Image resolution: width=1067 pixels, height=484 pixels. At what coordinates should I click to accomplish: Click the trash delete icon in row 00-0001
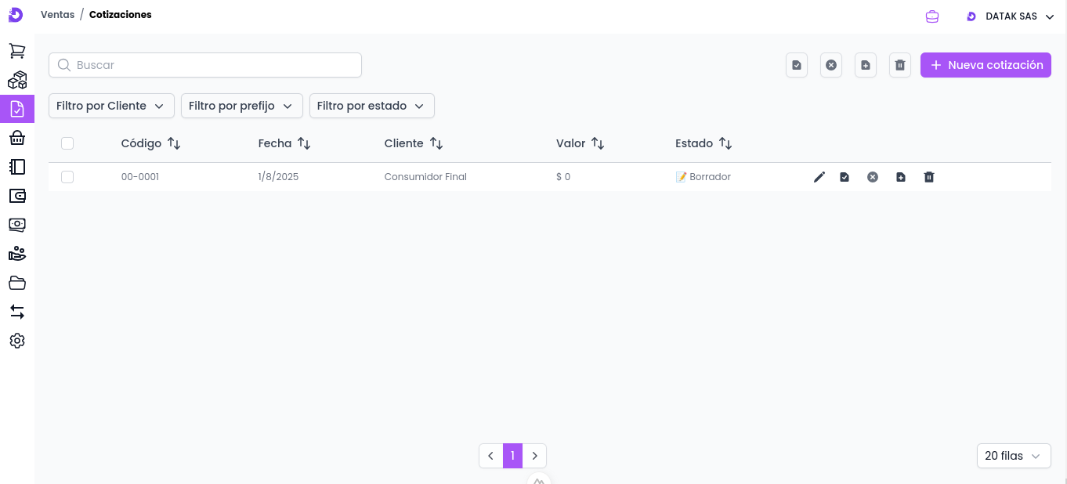pos(929,177)
